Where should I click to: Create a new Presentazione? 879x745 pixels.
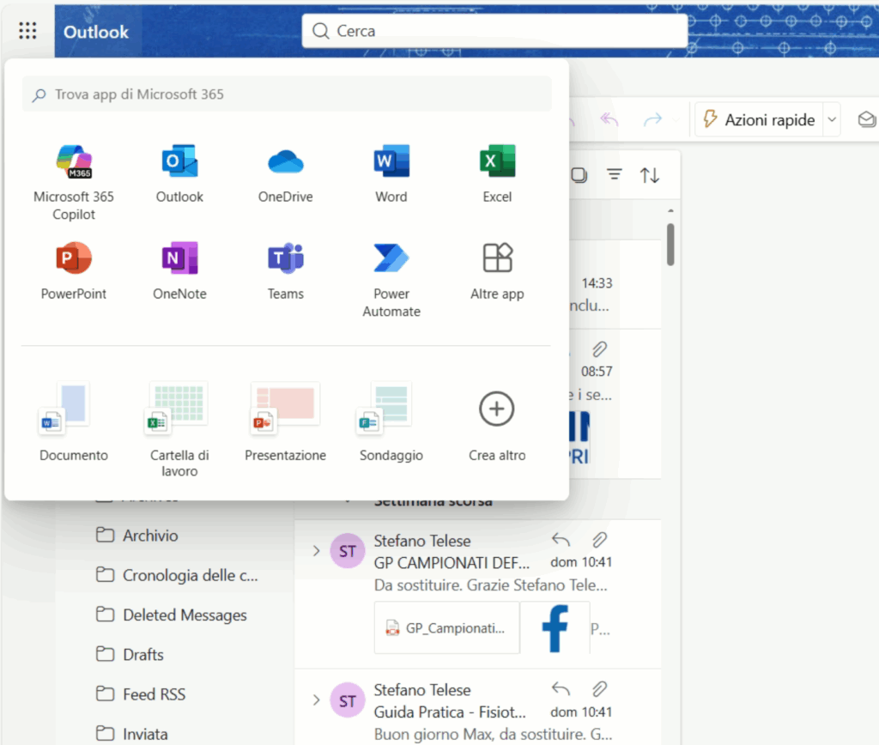(285, 422)
